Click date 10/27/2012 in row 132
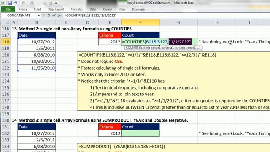The image size is (270, 152). pyautogui.click(x=37, y=133)
